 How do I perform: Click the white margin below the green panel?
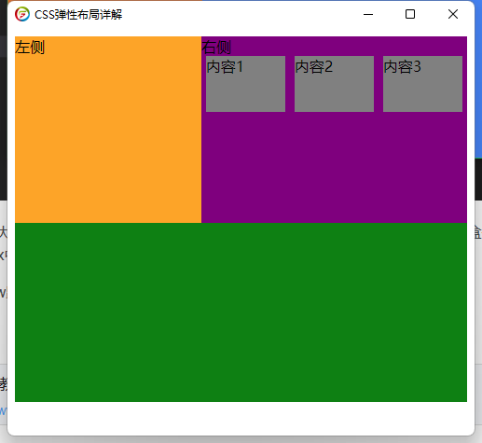(241, 418)
